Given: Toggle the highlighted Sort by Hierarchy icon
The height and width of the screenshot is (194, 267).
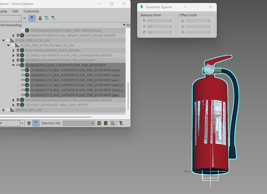Looking at the screenshot, I should (36, 123).
